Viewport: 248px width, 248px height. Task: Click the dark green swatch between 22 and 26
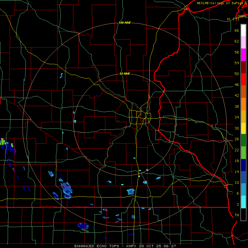pos(243,140)
